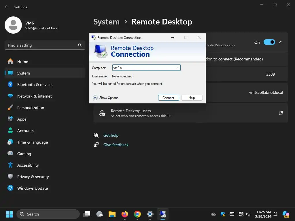Screen dimensions: 295x221
Task: Open the Home settings page
Action: pos(45,62)
